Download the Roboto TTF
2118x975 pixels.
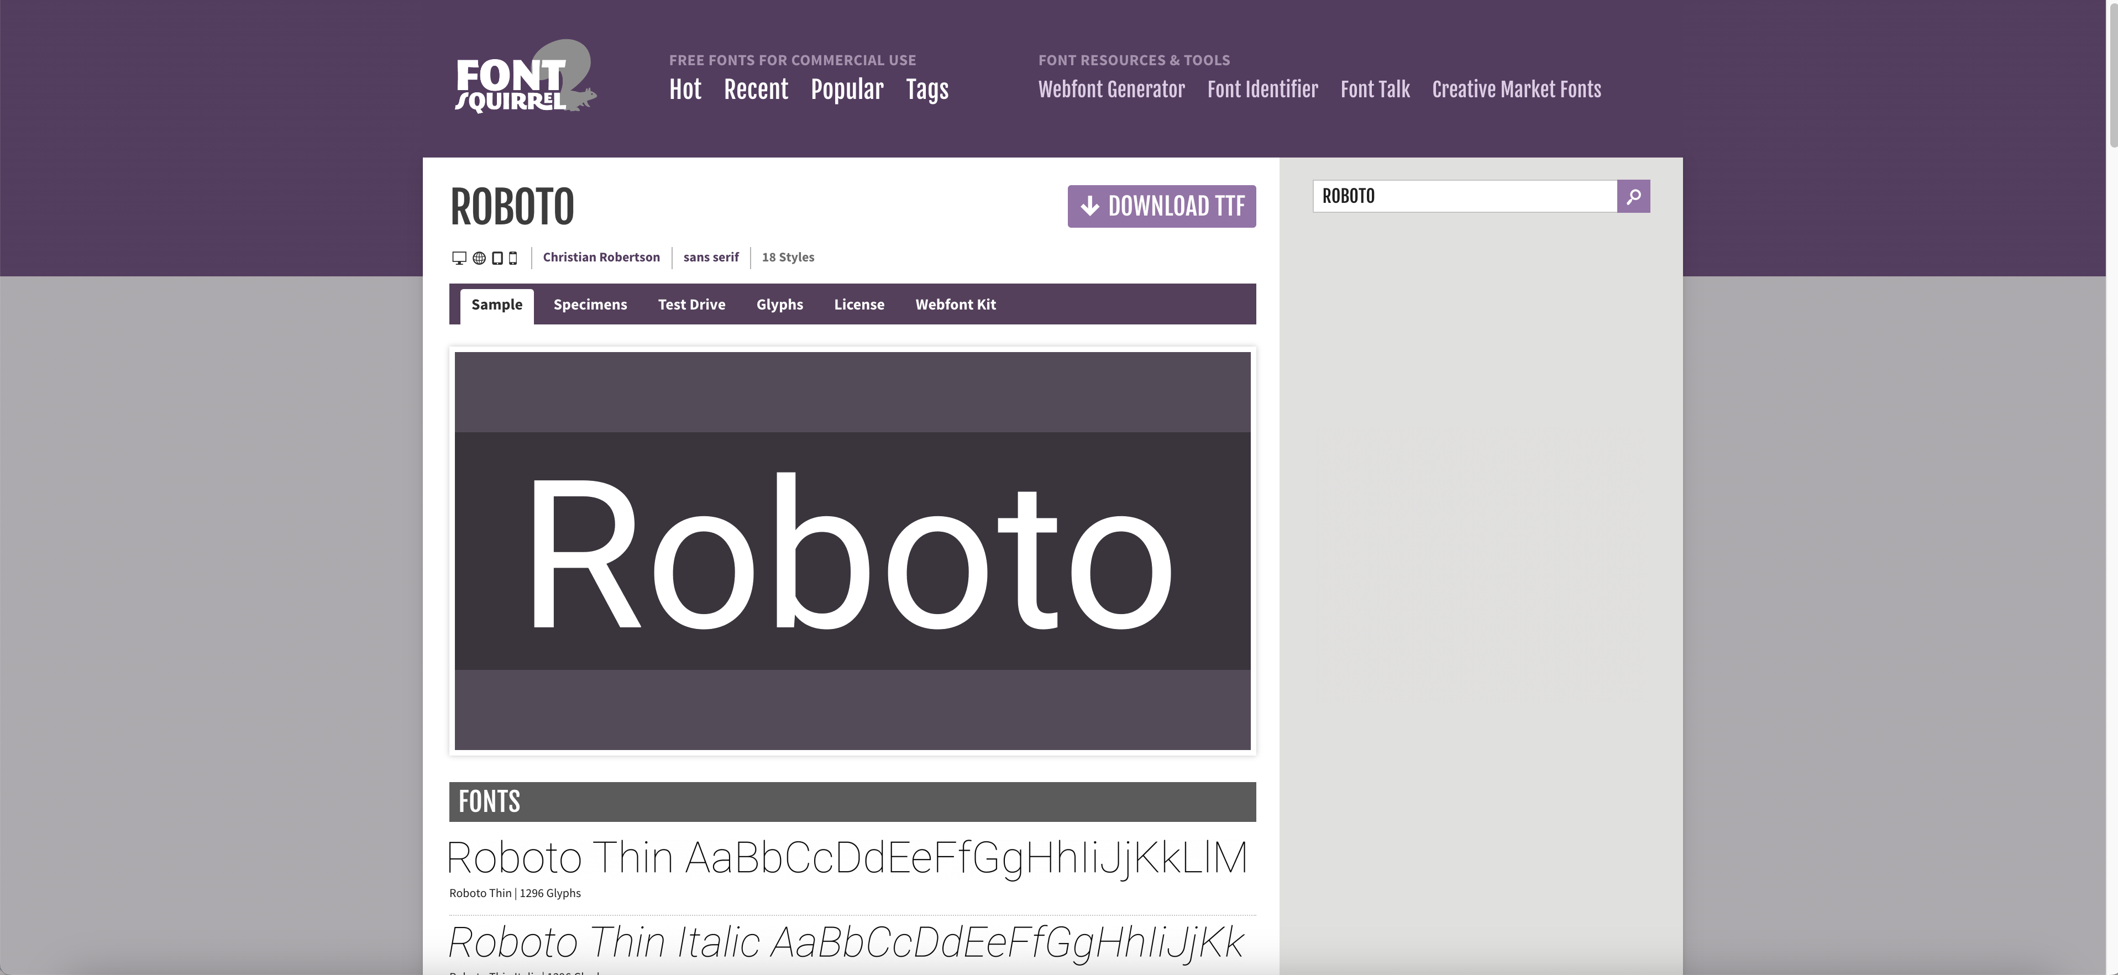click(x=1161, y=206)
